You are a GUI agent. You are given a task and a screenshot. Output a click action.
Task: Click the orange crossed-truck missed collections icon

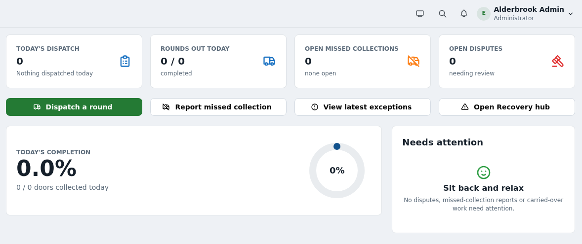coord(414,61)
